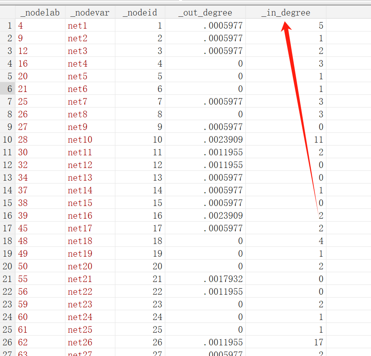Click _out_degree .0023909 in net16 row
The image size is (371, 356).
[205, 215]
